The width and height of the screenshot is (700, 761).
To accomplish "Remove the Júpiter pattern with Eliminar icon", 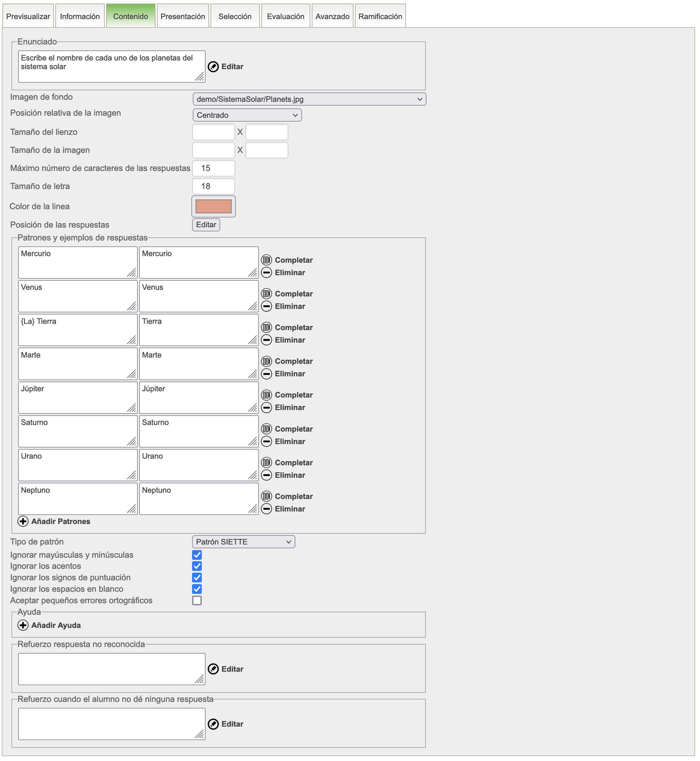I will pos(267,407).
